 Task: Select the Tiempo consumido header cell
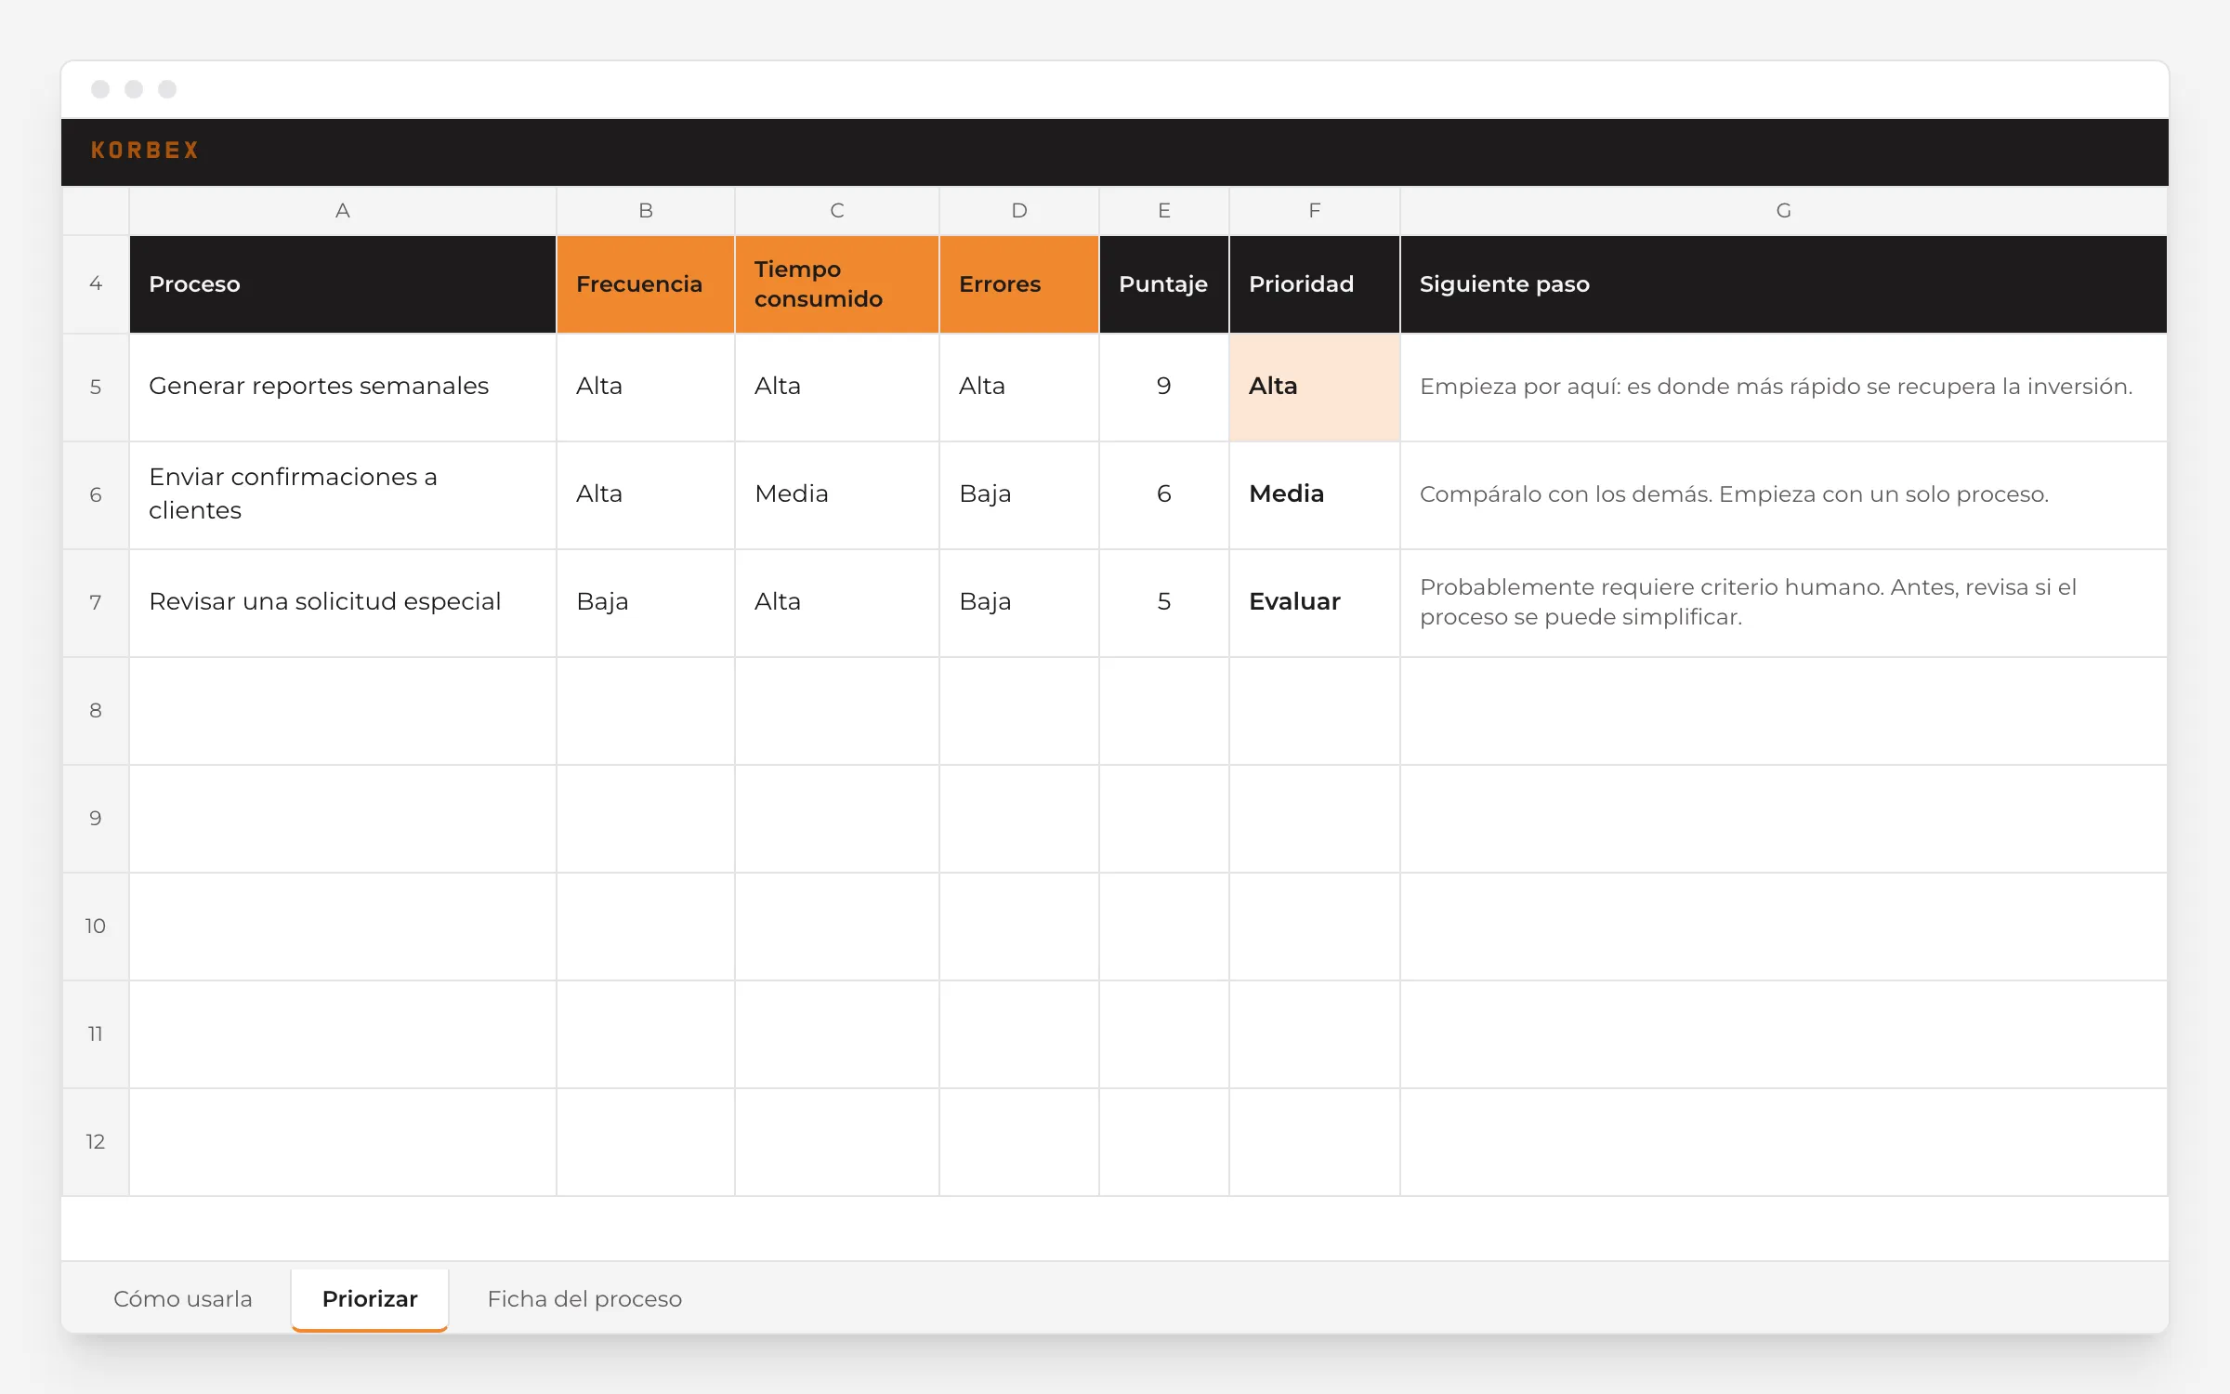click(x=837, y=284)
